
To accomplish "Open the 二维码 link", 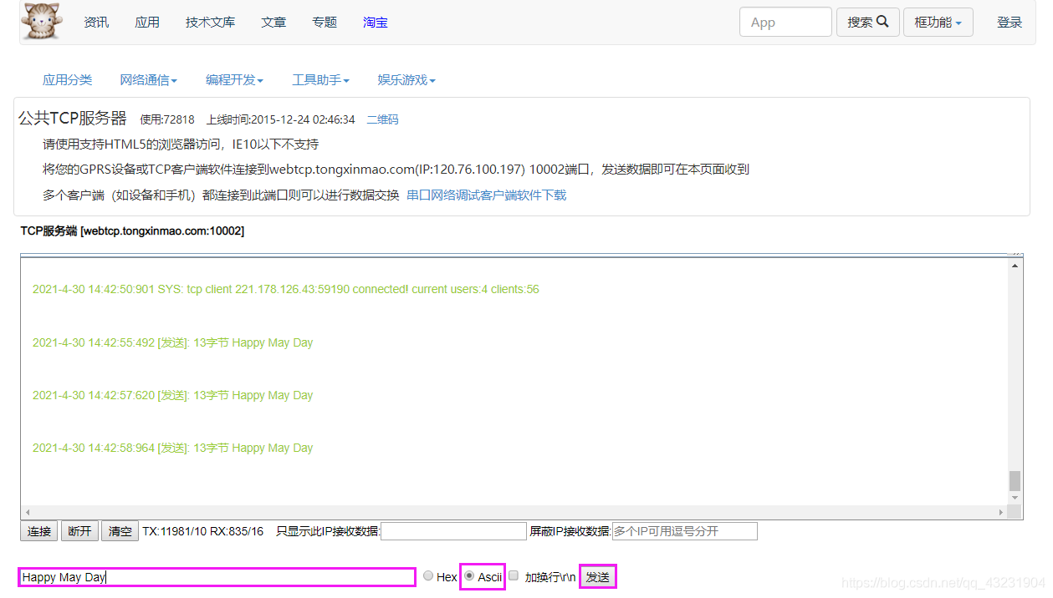I will [382, 119].
